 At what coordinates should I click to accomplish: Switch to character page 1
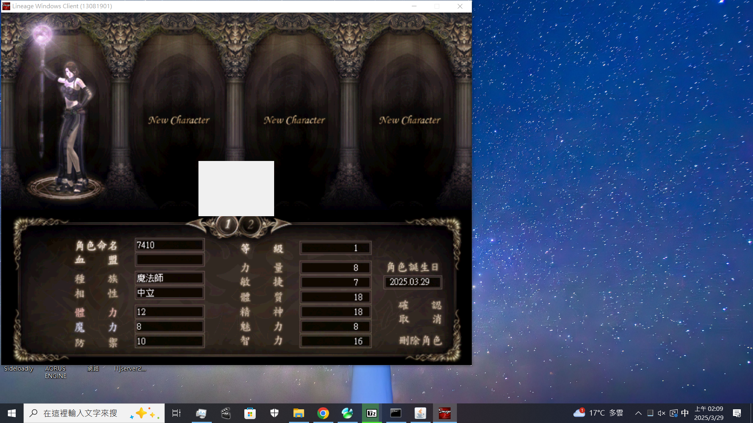pyautogui.click(x=227, y=225)
